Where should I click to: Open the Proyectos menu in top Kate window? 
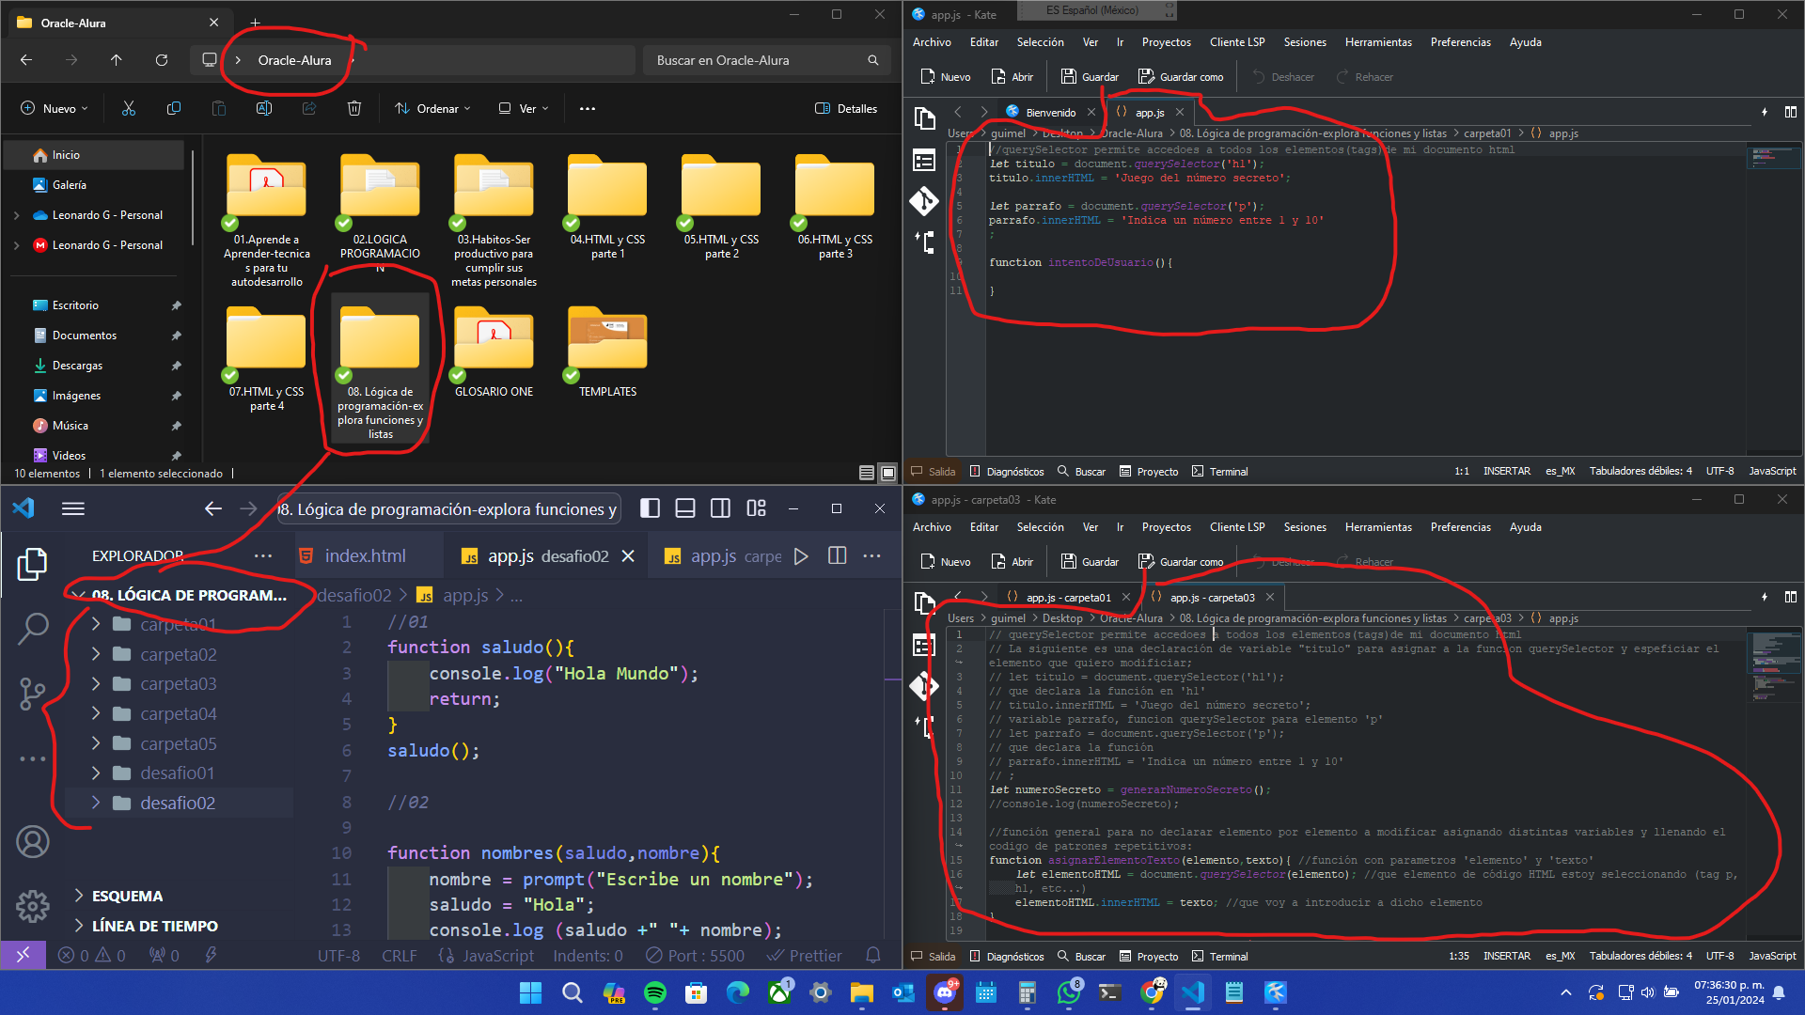[1166, 42]
